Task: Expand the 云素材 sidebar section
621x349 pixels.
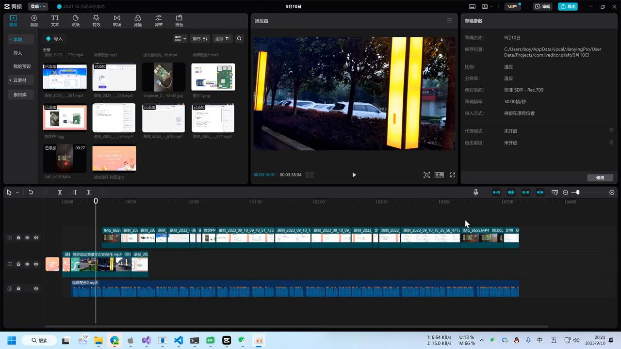Action: (19, 80)
